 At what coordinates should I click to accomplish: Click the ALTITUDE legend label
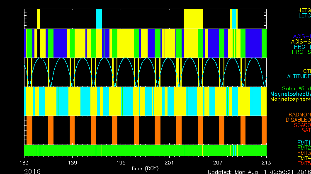299,77
